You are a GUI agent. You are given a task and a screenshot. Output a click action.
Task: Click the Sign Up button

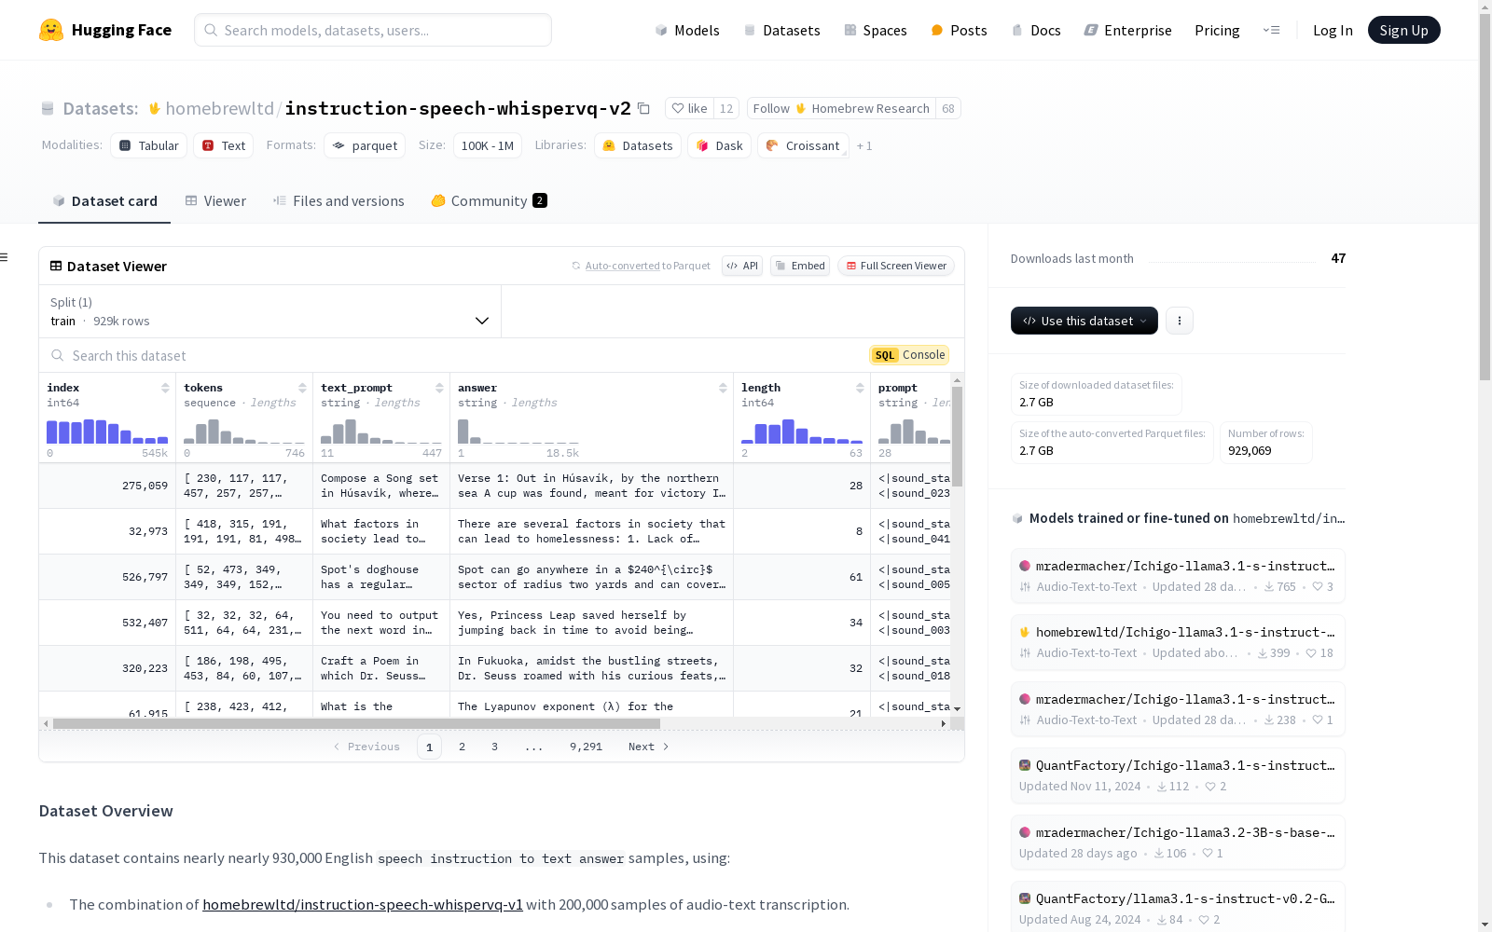[1403, 30]
